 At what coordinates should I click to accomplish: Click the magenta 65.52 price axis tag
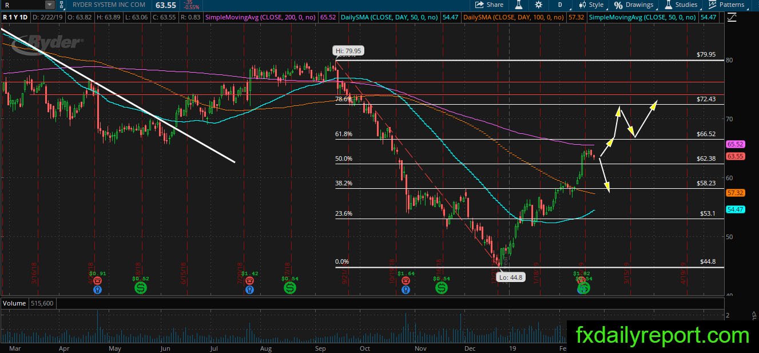(x=734, y=145)
